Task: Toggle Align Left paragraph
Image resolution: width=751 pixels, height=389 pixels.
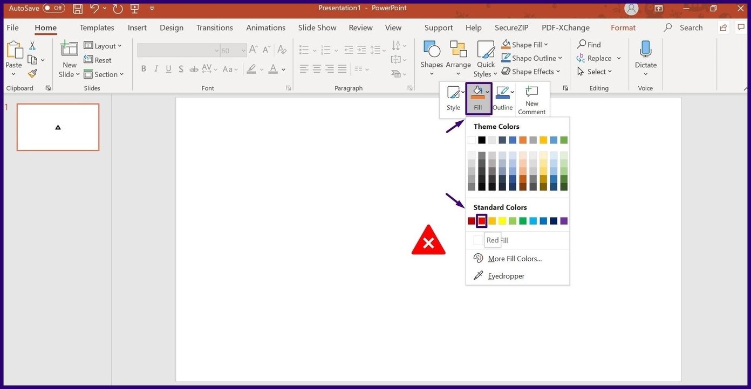Action: (304, 69)
